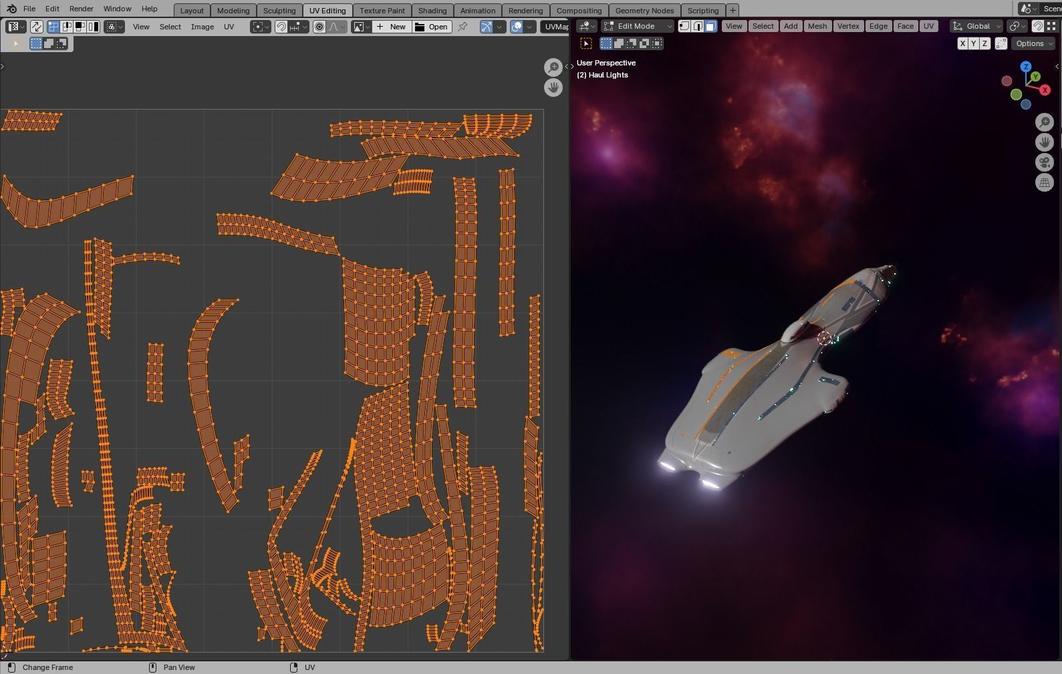Click the pan hand icon in UV editor
Image resolution: width=1062 pixels, height=674 pixels.
coord(553,88)
